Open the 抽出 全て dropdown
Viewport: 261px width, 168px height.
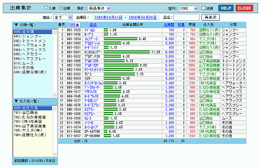point(63,17)
